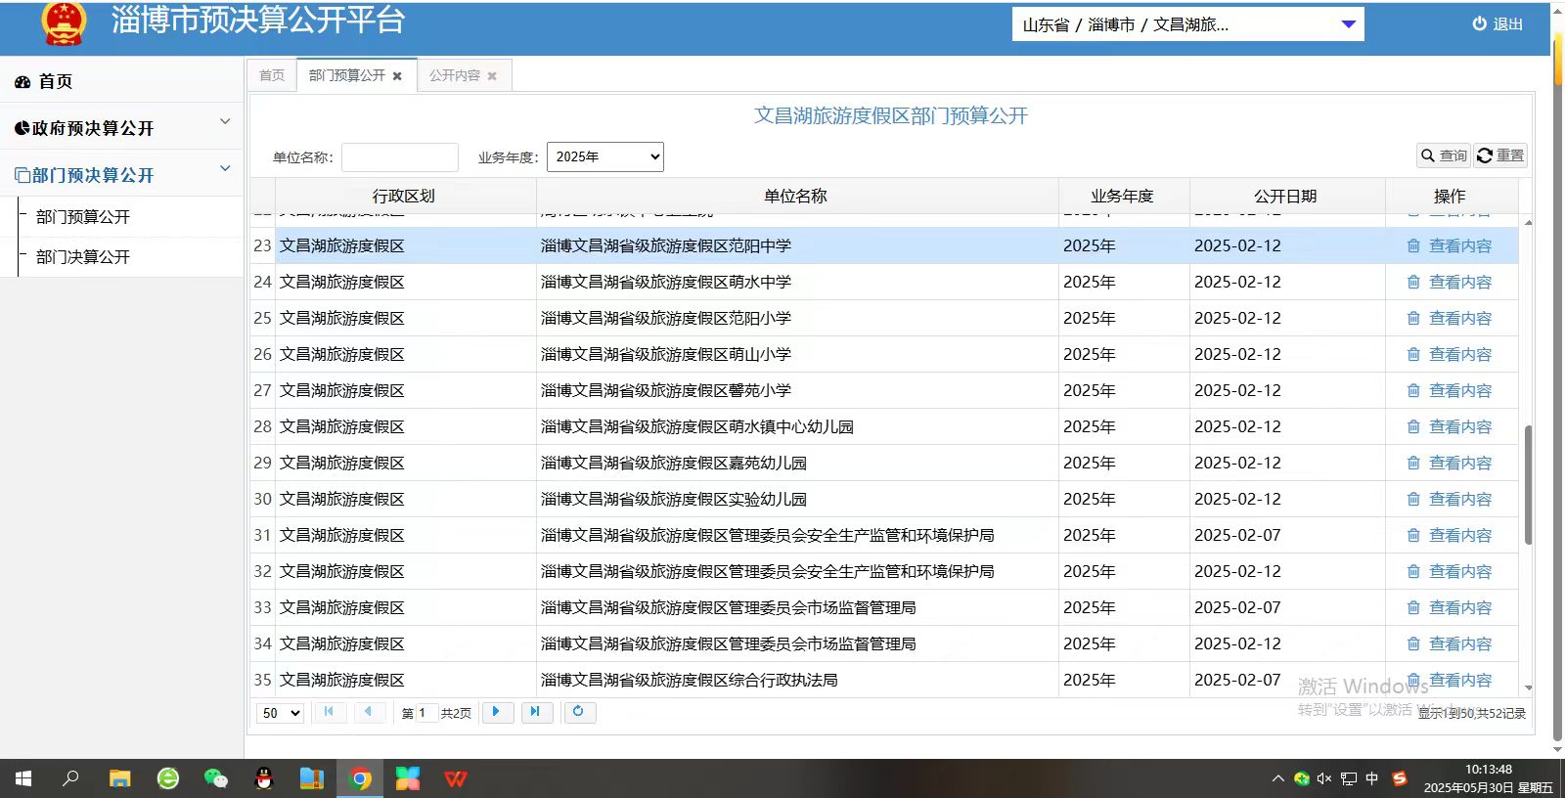Click the 单位名称 input field

point(399,157)
